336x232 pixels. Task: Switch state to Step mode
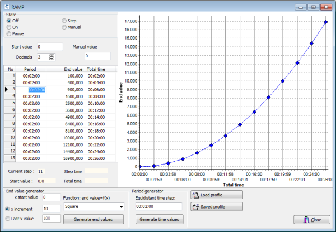point(64,21)
